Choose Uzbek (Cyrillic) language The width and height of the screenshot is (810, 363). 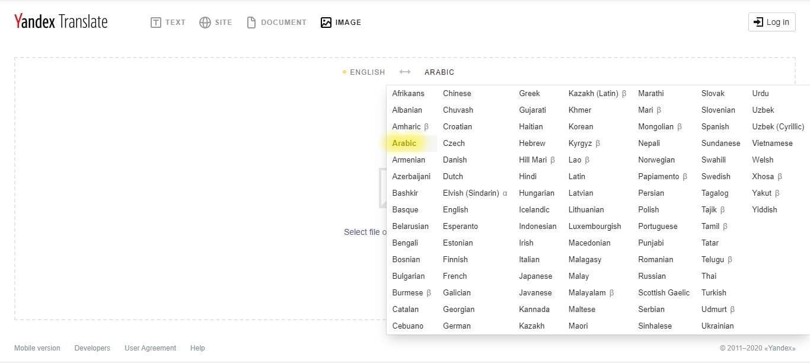778,126
